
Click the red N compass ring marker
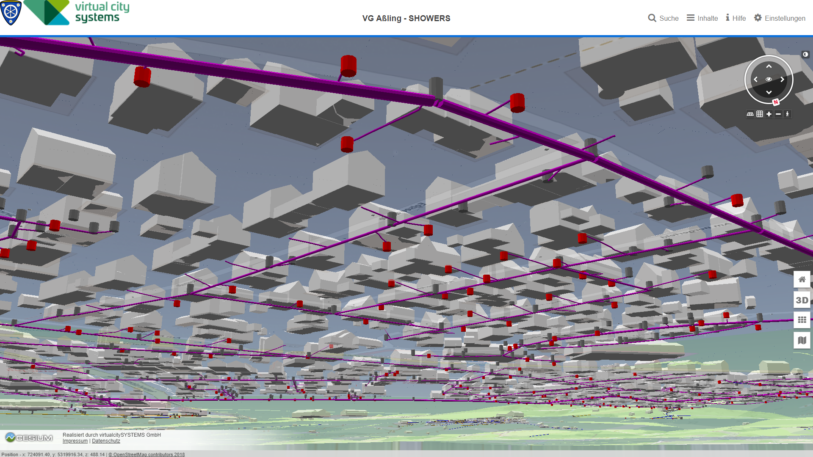[x=776, y=102]
